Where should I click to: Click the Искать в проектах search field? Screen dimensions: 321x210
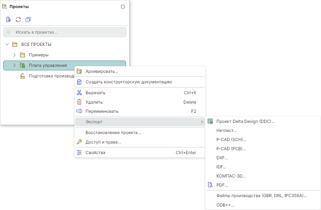coord(67,32)
